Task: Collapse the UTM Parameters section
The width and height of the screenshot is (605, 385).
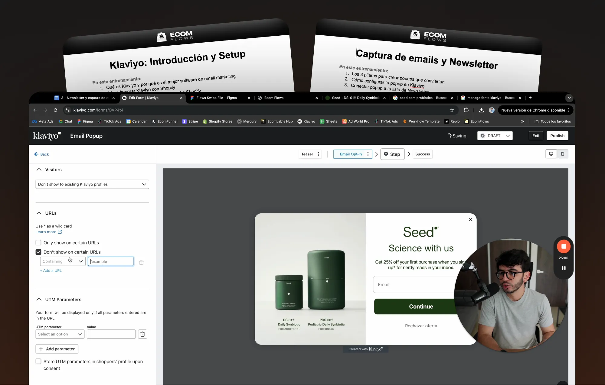Action: click(39, 299)
